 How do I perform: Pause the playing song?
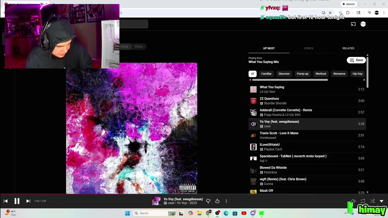point(17,201)
